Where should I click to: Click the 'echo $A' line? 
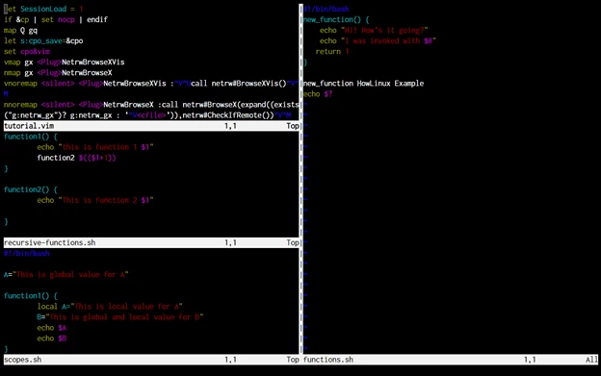click(52, 328)
